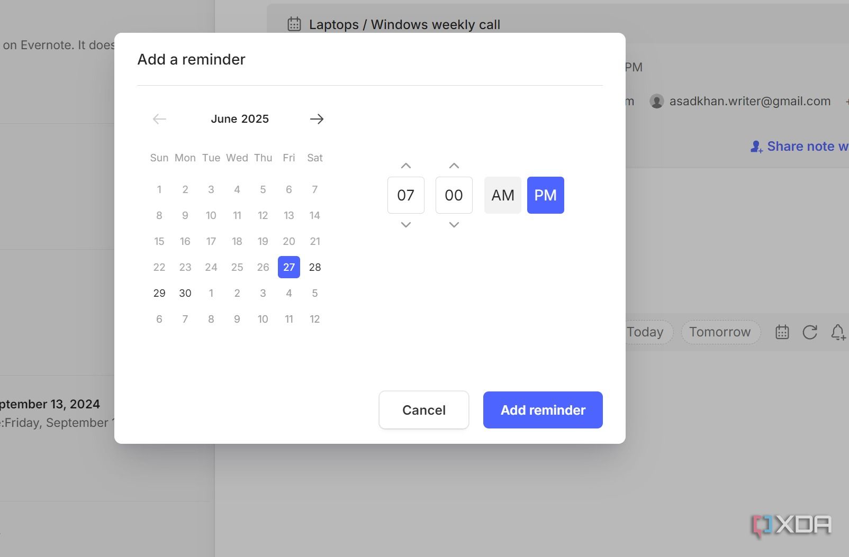Go to next month using right arrow

tap(317, 119)
